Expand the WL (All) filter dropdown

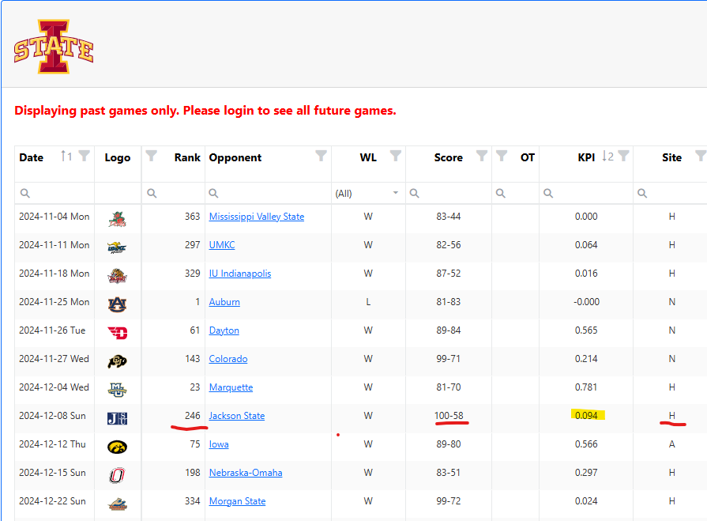(x=396, y=193)
